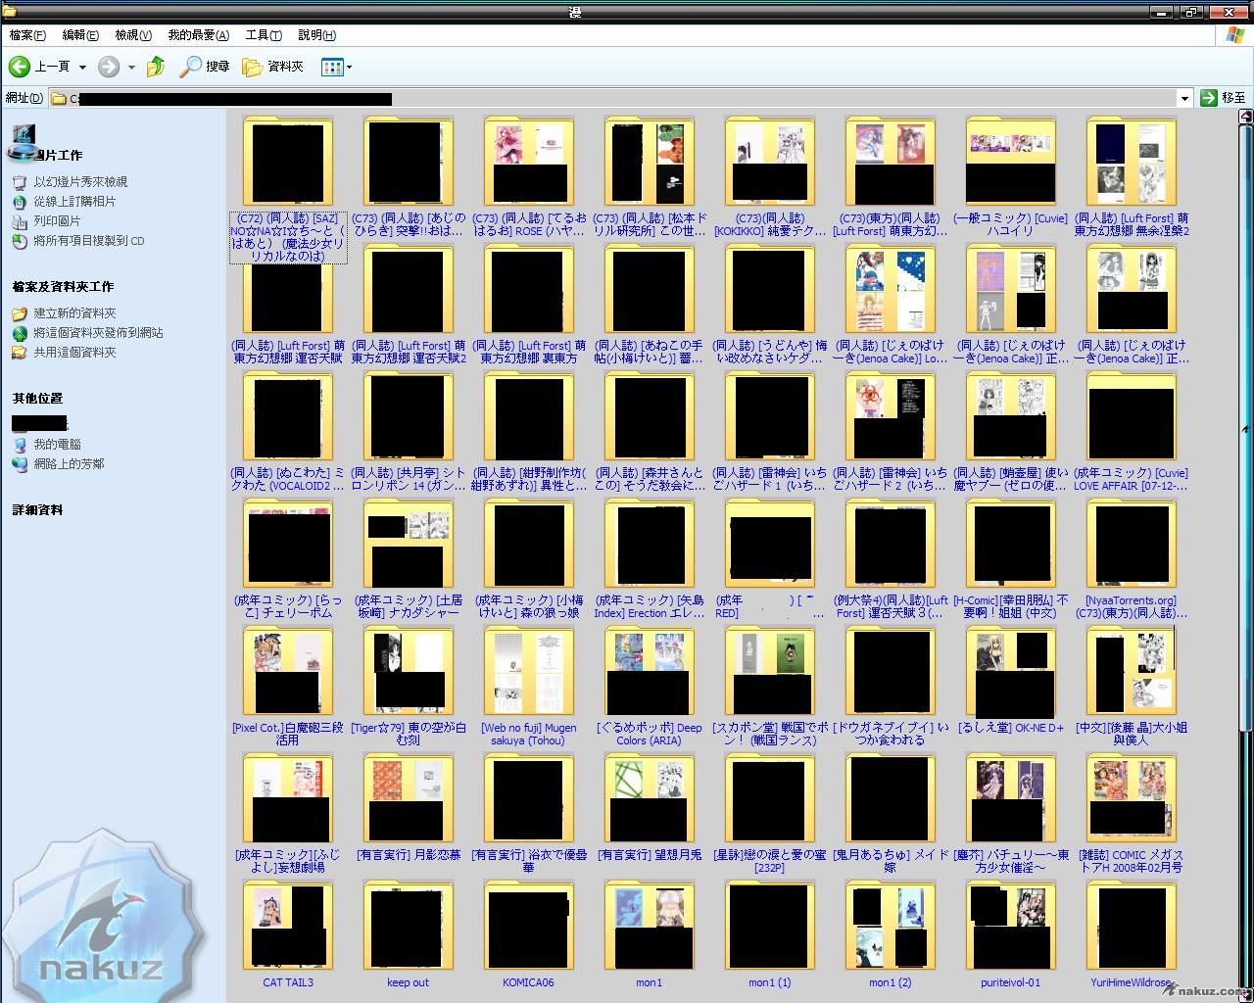Select the (C73) ROSE folder thumbnail

click(x=528, y=162)
